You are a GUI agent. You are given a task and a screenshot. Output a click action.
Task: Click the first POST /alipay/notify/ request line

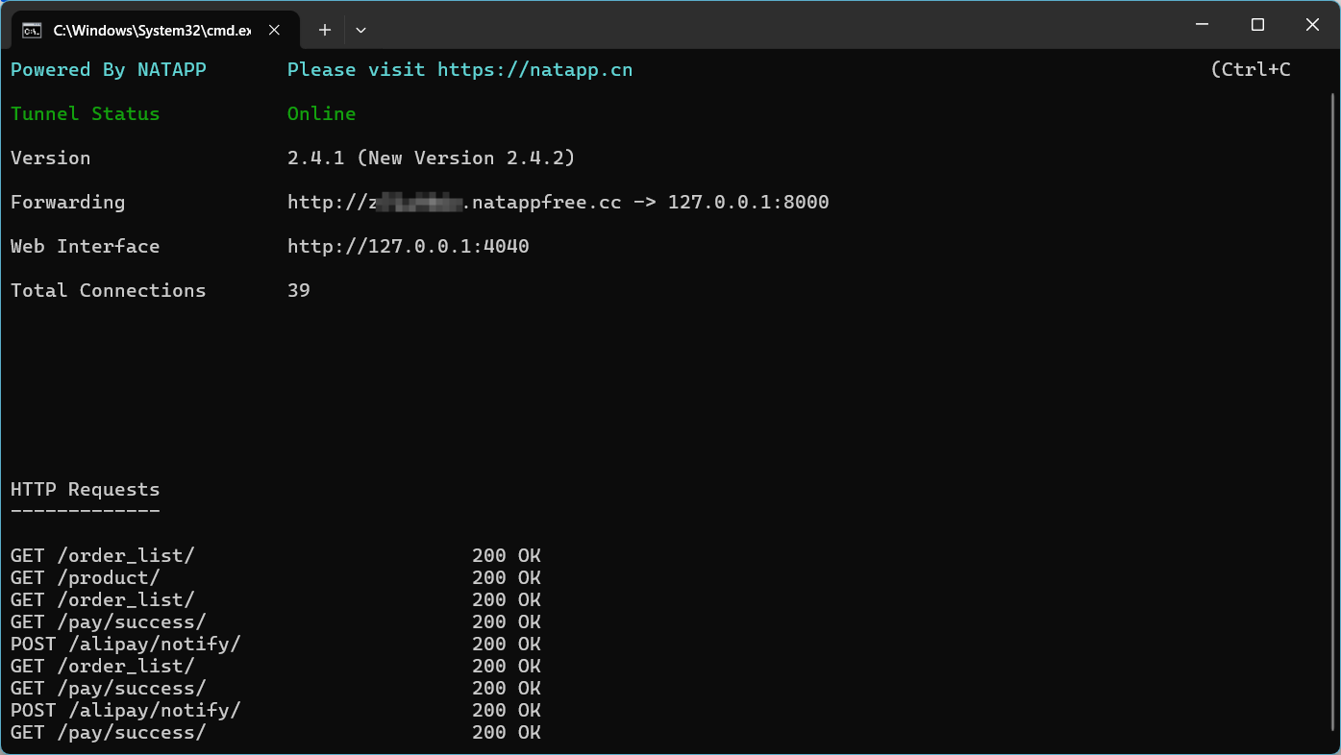(125, 644)
